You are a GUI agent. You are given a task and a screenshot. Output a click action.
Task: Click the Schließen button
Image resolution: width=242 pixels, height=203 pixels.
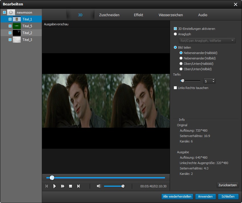click(228, 196)
